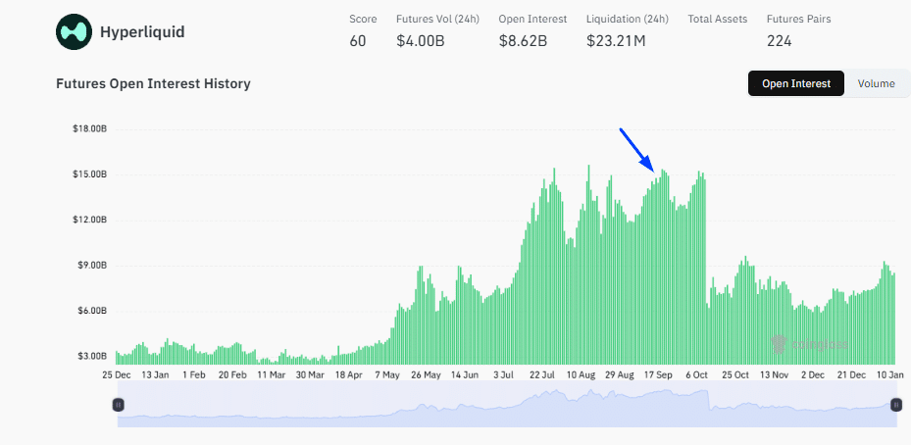The image size is (911, 445).
Task: Click the Hyperliquid logo icon
Action: (74, 32)
